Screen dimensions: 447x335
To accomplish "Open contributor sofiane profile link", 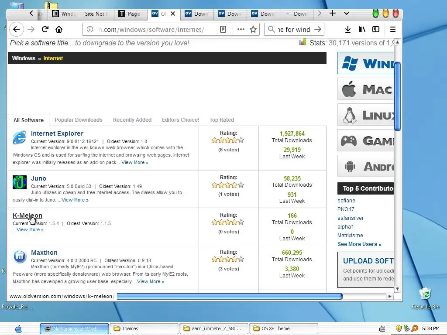I will 346,201.
